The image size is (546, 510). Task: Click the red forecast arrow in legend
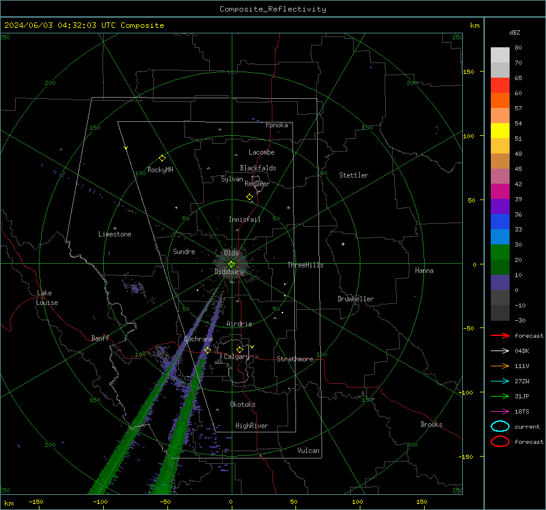(500, 335)
